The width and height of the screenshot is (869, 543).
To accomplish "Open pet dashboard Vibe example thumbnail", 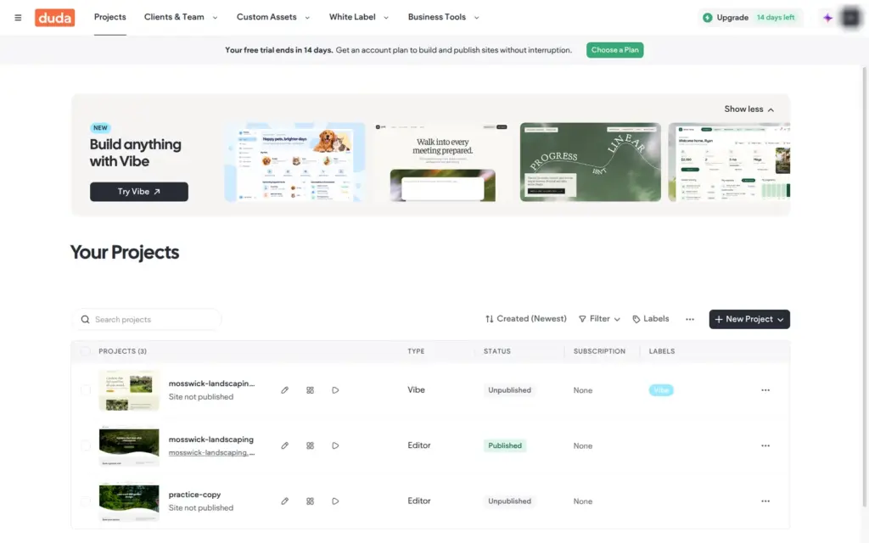I will tap(294, 162).
